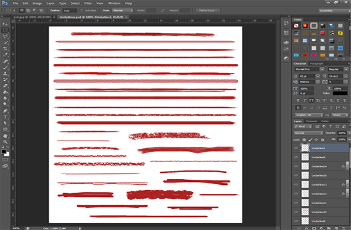
Task: Open the Myriad Pro font family dropdown
Action: [322, 69]
